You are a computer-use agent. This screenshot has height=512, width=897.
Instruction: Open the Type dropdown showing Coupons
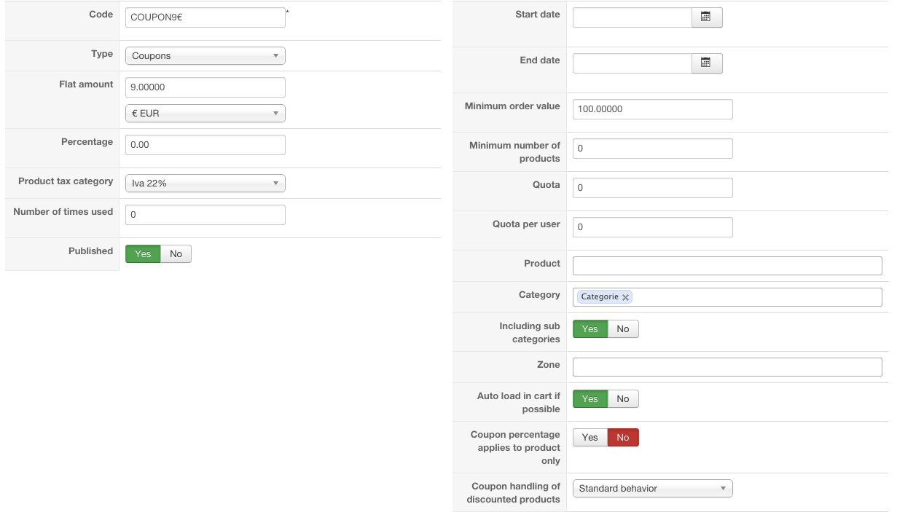(205, 56)
